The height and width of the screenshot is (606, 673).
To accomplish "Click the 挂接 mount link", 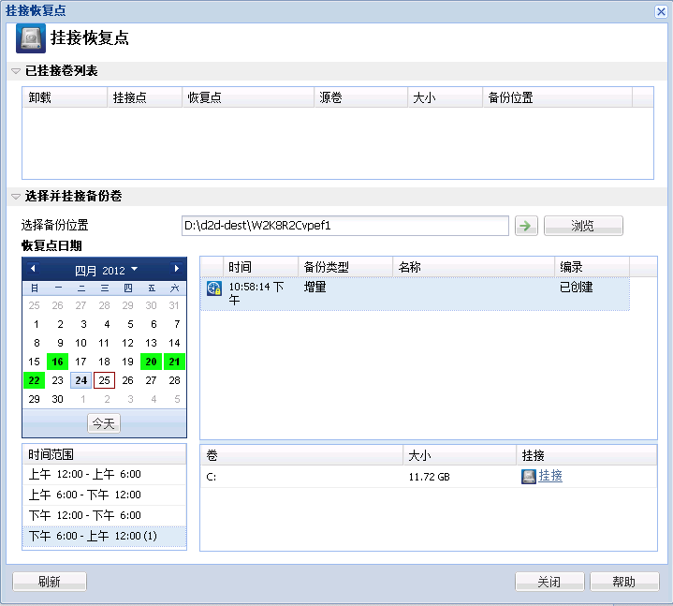I will pos(550,476).
